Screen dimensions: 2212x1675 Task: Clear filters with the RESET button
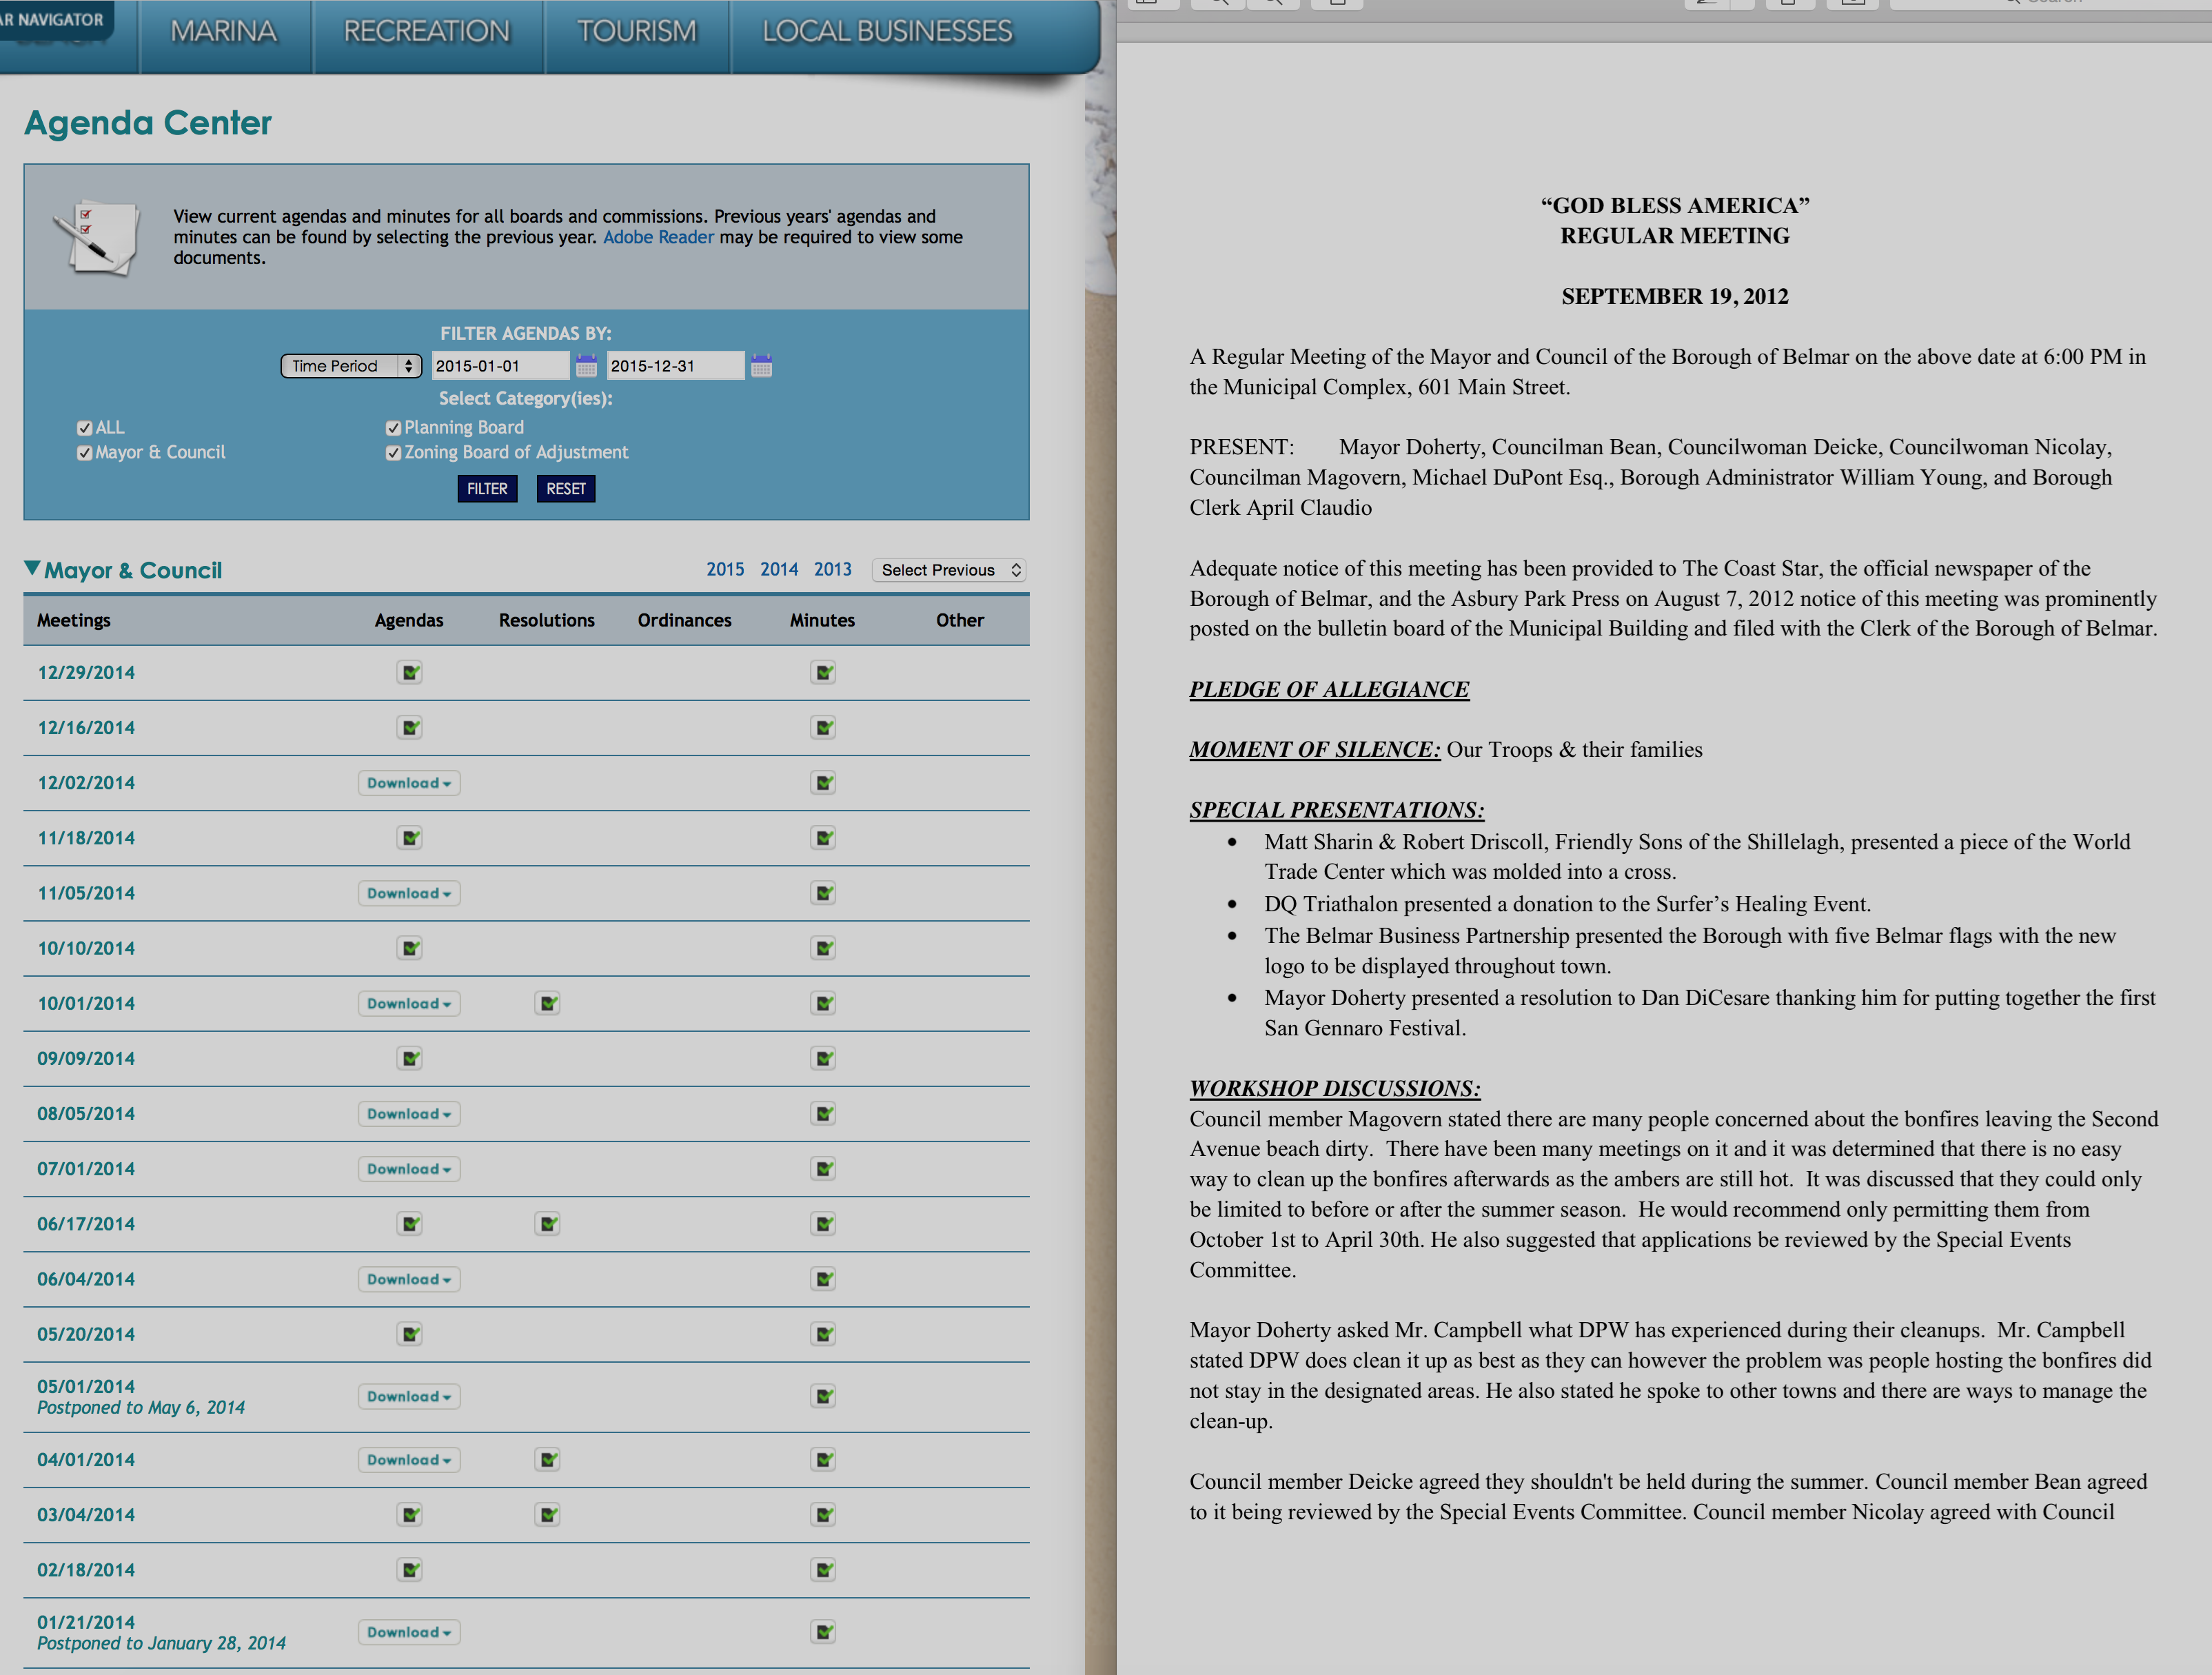tap(566, 488)
